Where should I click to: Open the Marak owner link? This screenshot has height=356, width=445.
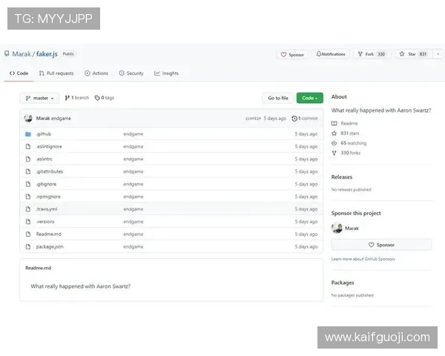(22, 54)
